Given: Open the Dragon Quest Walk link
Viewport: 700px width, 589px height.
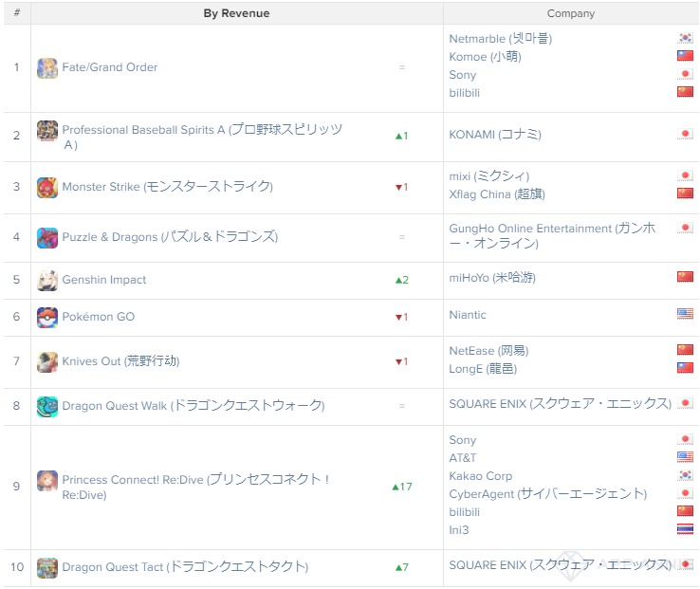Looking at the screenshot, I should click(x=193, y=405).
